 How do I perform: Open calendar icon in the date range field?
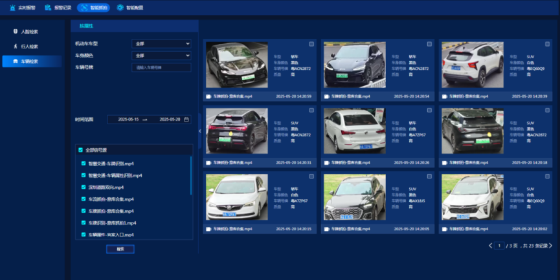[186, 120]
